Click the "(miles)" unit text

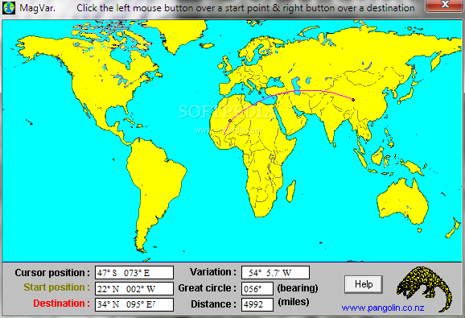pos(294,302)
